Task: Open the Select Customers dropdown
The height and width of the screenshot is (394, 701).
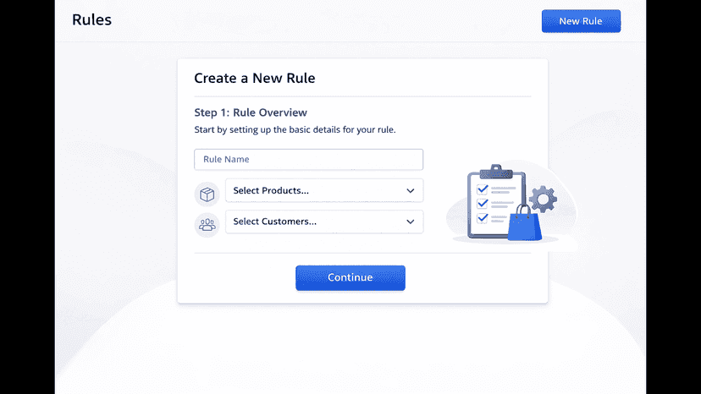Action: click(x=324, y=222)
